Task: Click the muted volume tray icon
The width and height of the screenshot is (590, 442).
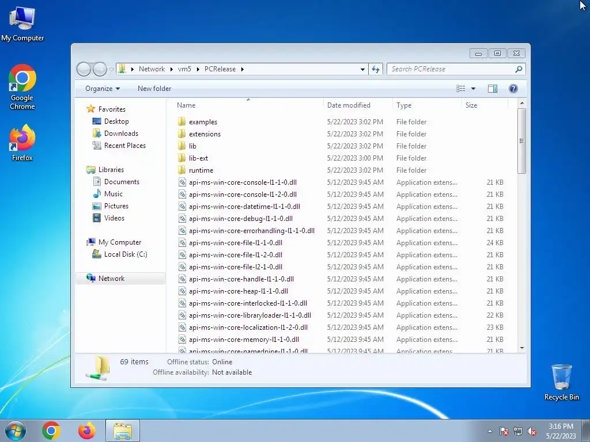Action: coord(532,431)
